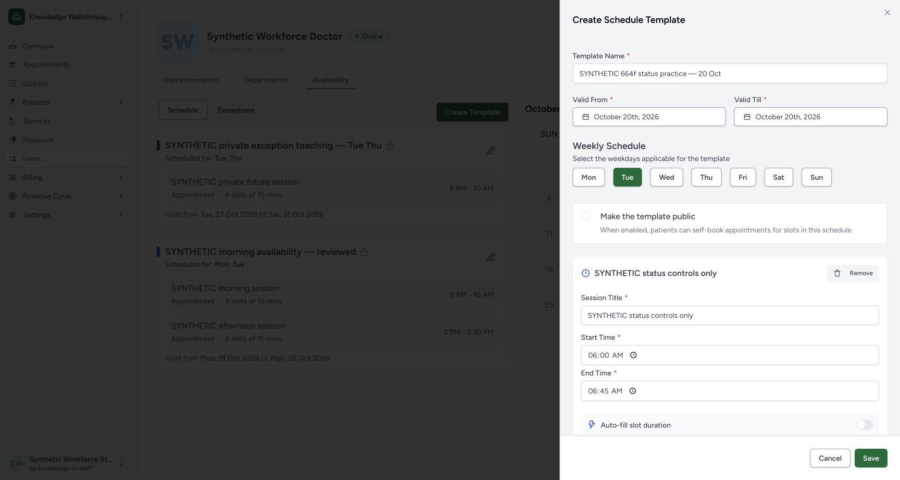Click the Appointments calendar icon in sidebar
This screenshot has width=900, height=480.
coord(12,65)
